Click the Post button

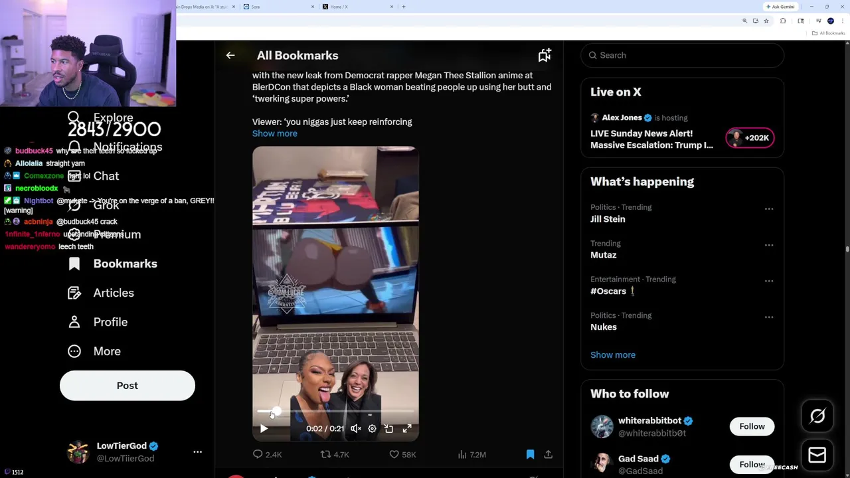(127, 386)
